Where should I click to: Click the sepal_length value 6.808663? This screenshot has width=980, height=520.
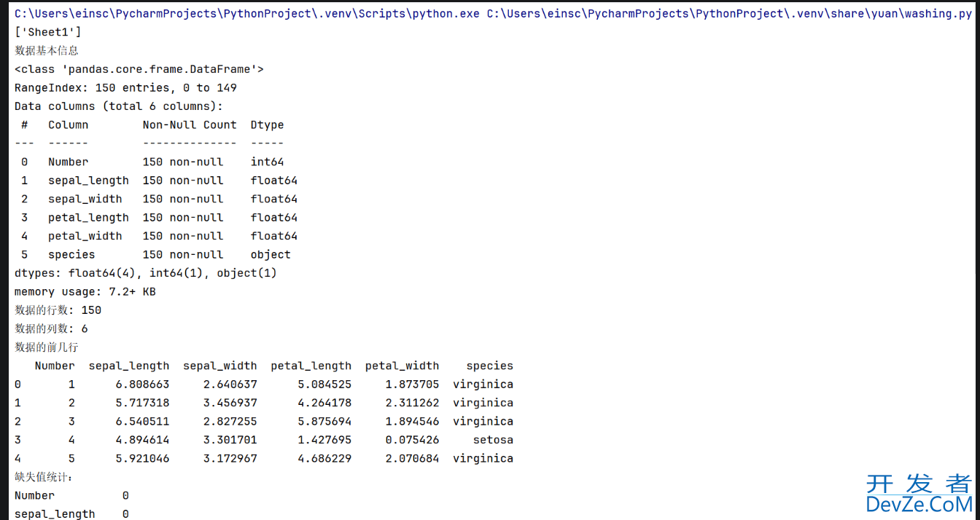point(142,384)
